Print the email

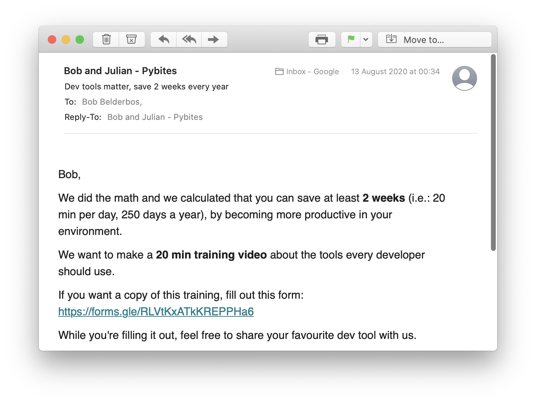322,40
